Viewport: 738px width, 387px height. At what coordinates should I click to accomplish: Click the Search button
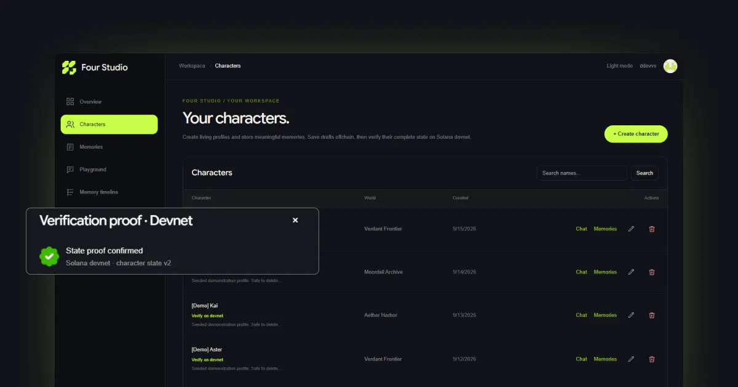click(x=645, y=173)
